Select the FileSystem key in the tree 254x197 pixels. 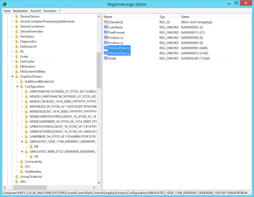tap(27, 67)
